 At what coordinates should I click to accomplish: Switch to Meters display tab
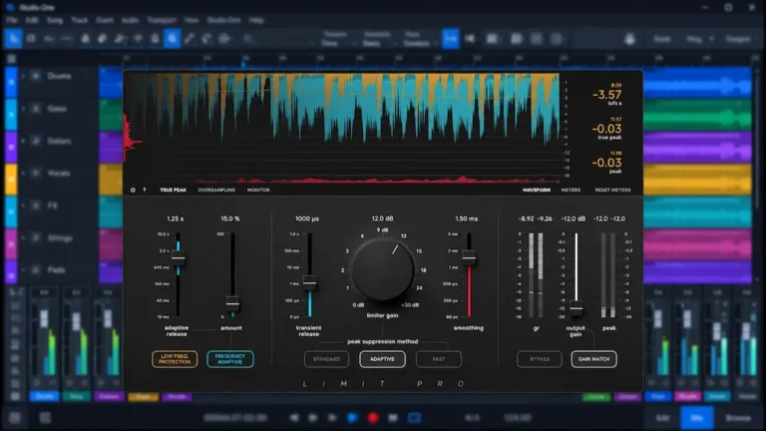pos(571,191)
